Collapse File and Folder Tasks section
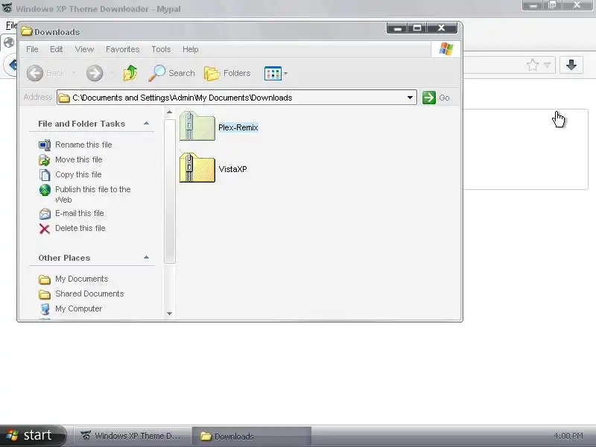Screen dimensions: 596x447 [146, 124]
